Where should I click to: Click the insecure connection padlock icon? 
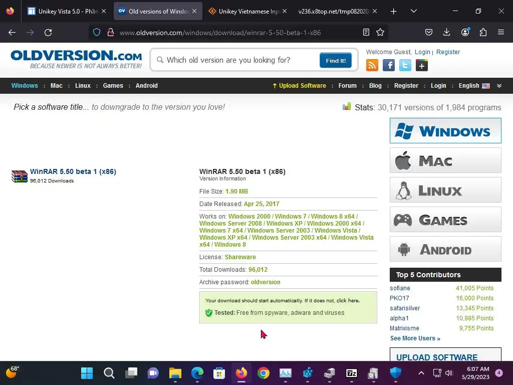[111, 33]
